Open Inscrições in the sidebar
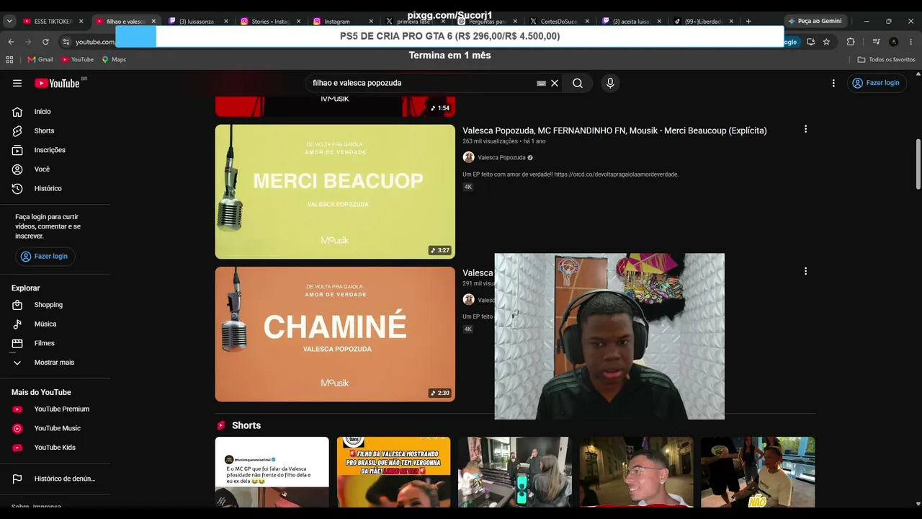The image size is (922, 519). click(x=50, y=150)
